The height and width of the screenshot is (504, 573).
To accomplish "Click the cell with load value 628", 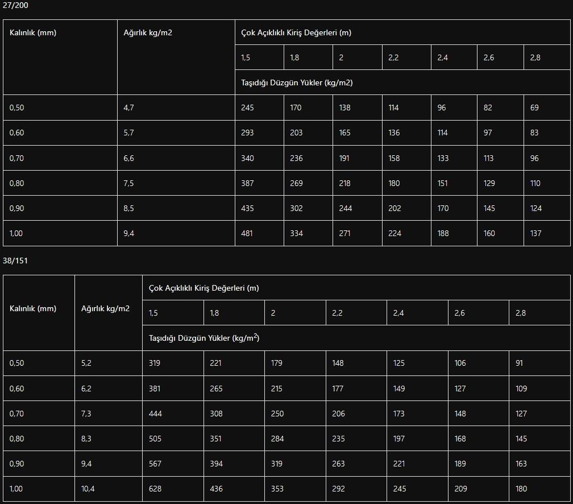I will [154, 489].
